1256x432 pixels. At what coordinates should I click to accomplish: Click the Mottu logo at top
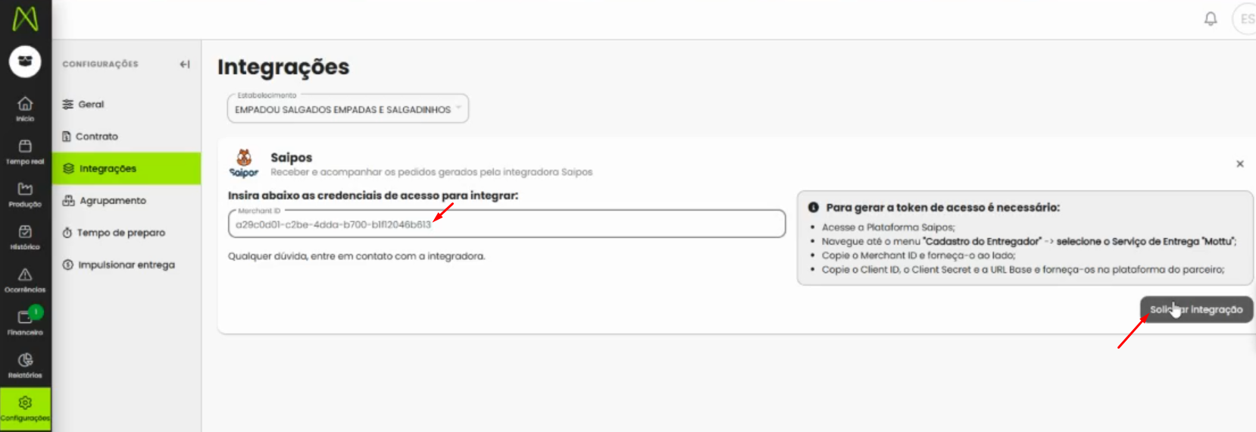coord(25,19)
